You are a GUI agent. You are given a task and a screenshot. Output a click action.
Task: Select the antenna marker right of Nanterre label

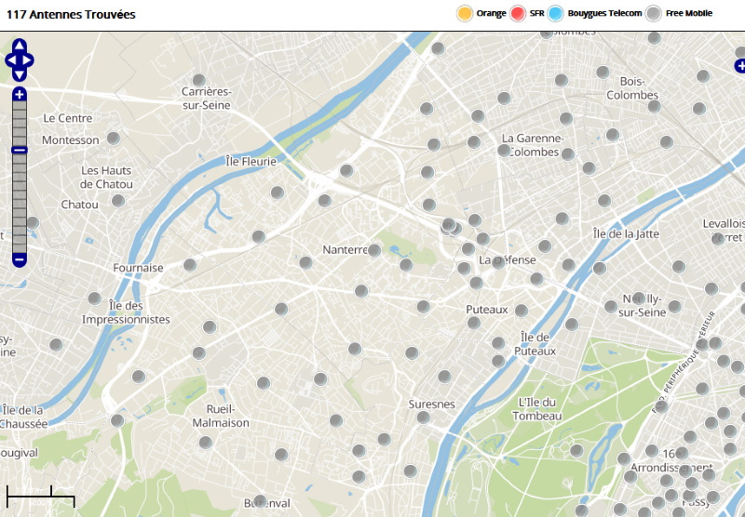click(374, 250)
